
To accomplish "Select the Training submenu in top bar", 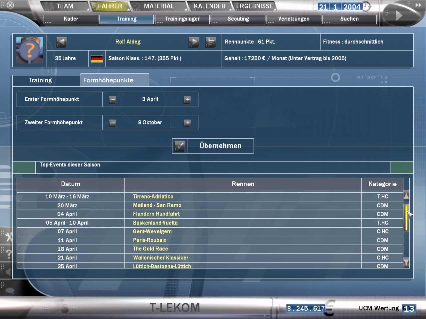I will (126, 19).
